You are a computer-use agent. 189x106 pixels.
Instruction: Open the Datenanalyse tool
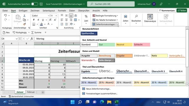click(x=150, y=18)
